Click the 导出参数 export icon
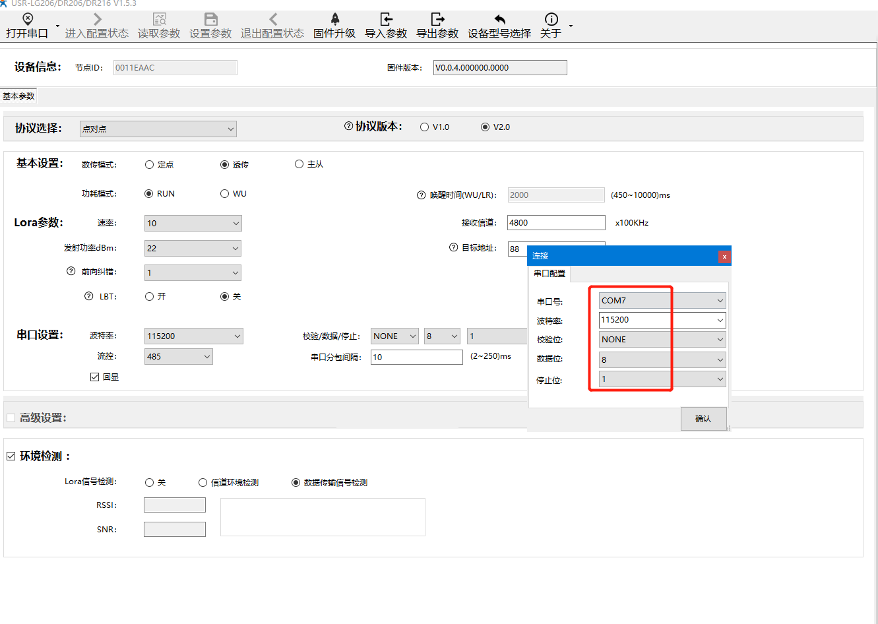 tap(437, 20)
